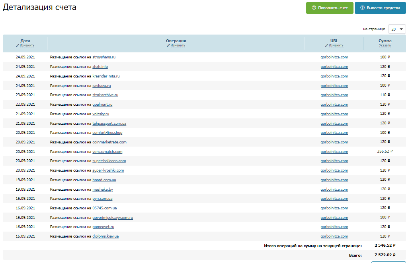Select 100 ₽ amount in casbaza.ru row
This screenshot has height=263, width=414.
385,85
